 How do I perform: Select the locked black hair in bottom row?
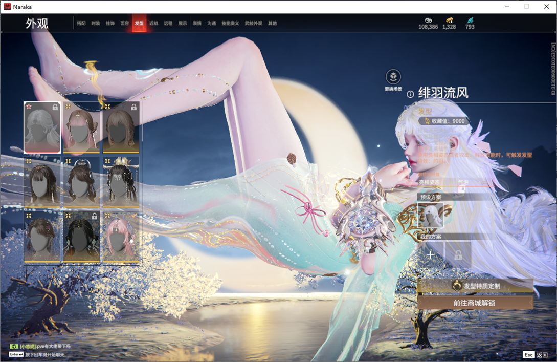pyautogui.click(x=81, y=237)
